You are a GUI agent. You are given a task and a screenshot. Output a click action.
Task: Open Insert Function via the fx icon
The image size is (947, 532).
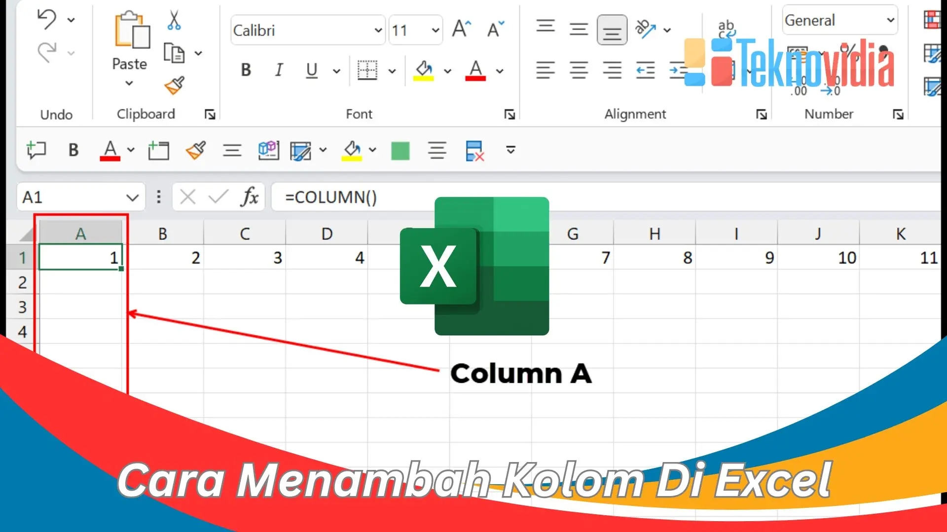pyautogui.click(x=251, y=197)
